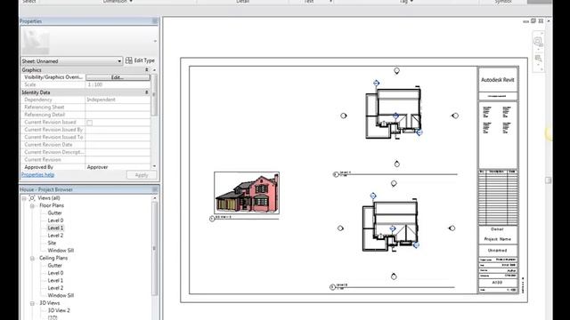Click the Apply button in Properties
Viewport: 570px width, 320px height.
pyautogui.click(x=142, y=175)
